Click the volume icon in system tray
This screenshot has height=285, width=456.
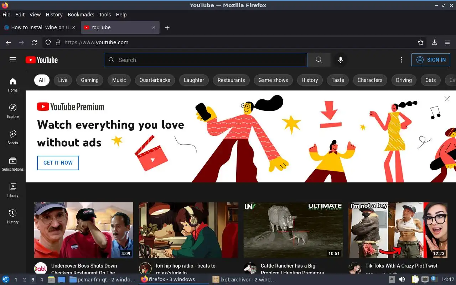[402, 279]
